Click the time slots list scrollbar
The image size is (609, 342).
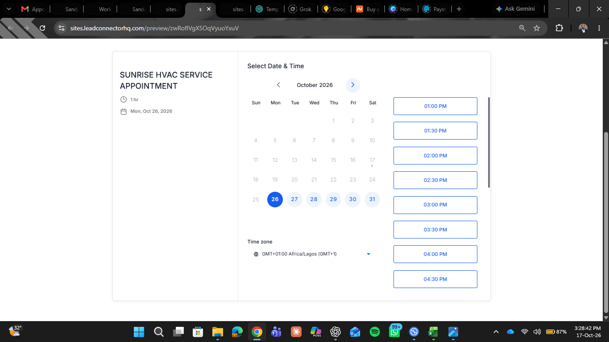(489, 143)
